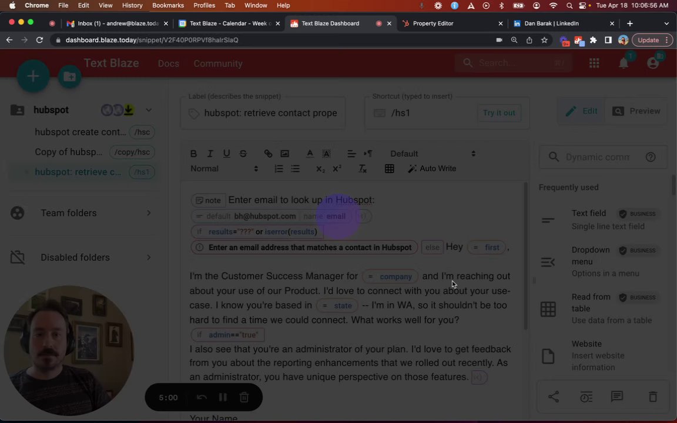The image size is (677, 423).
Task: Toggle text direction icon
Action: click(x=368, y=154)
